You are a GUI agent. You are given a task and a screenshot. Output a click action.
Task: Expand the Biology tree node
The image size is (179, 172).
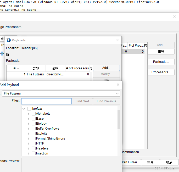click(x=29, y=124)
